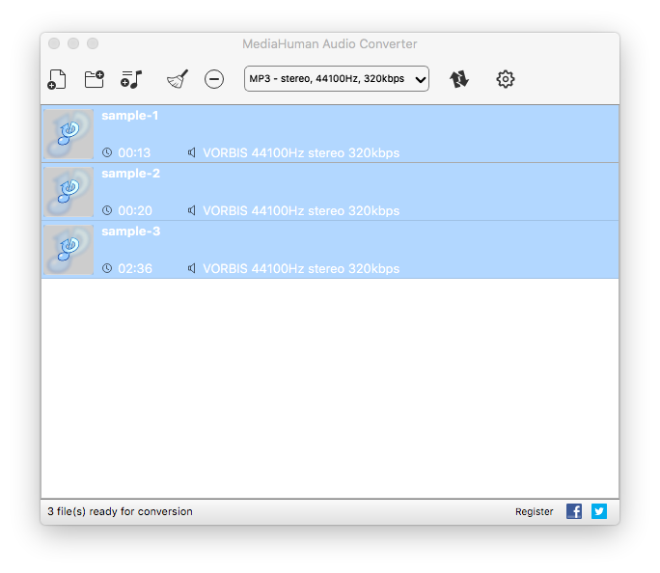Click the clock icon beside 02:36
This screenshot has width=660, height=573.
click(x=107, y=268)
